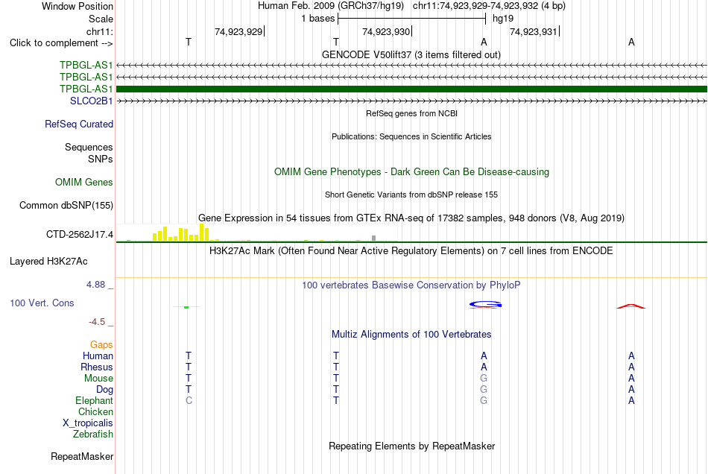Click the red A PhyloP conservation logo
708x474 pixels.
point(630,306)
